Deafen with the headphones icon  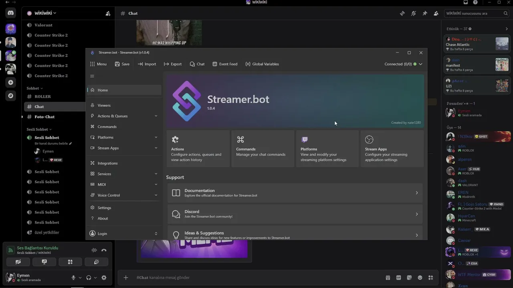(89, 278)
